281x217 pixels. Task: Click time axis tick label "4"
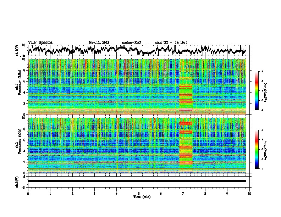point(117,194)
